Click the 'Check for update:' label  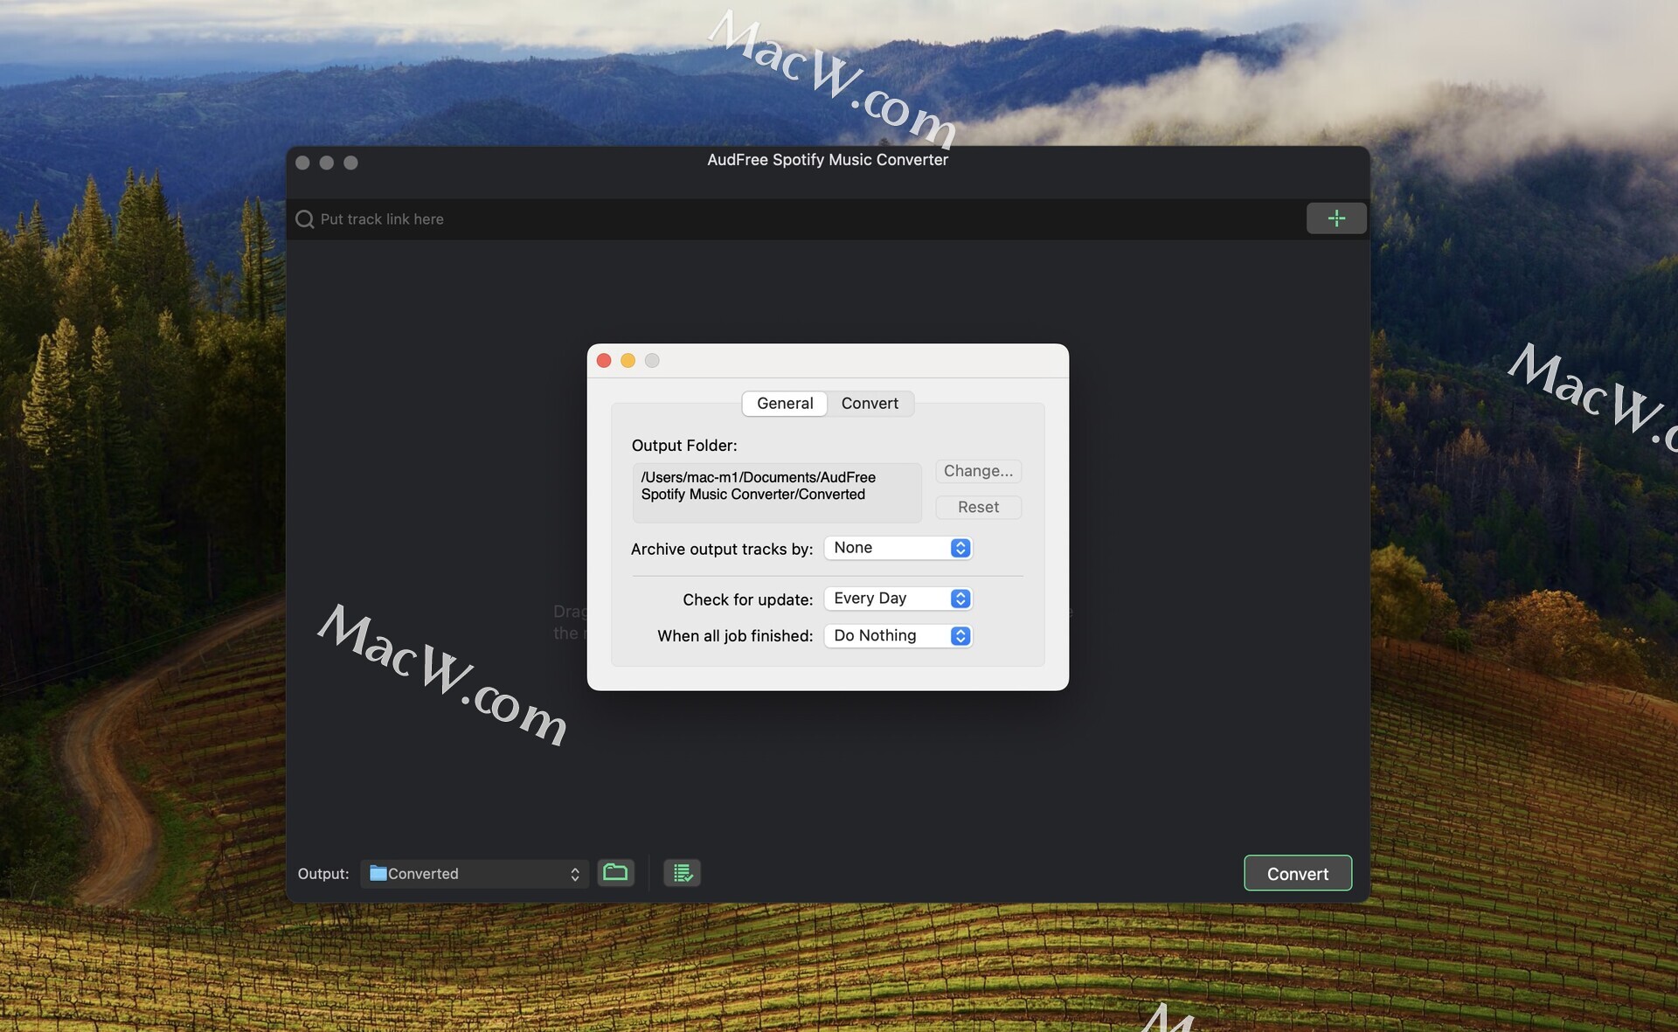(748, 599)
